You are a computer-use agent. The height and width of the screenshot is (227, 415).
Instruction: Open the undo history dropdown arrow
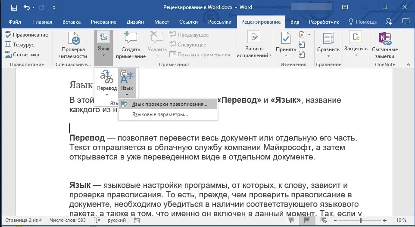(33, 8)
